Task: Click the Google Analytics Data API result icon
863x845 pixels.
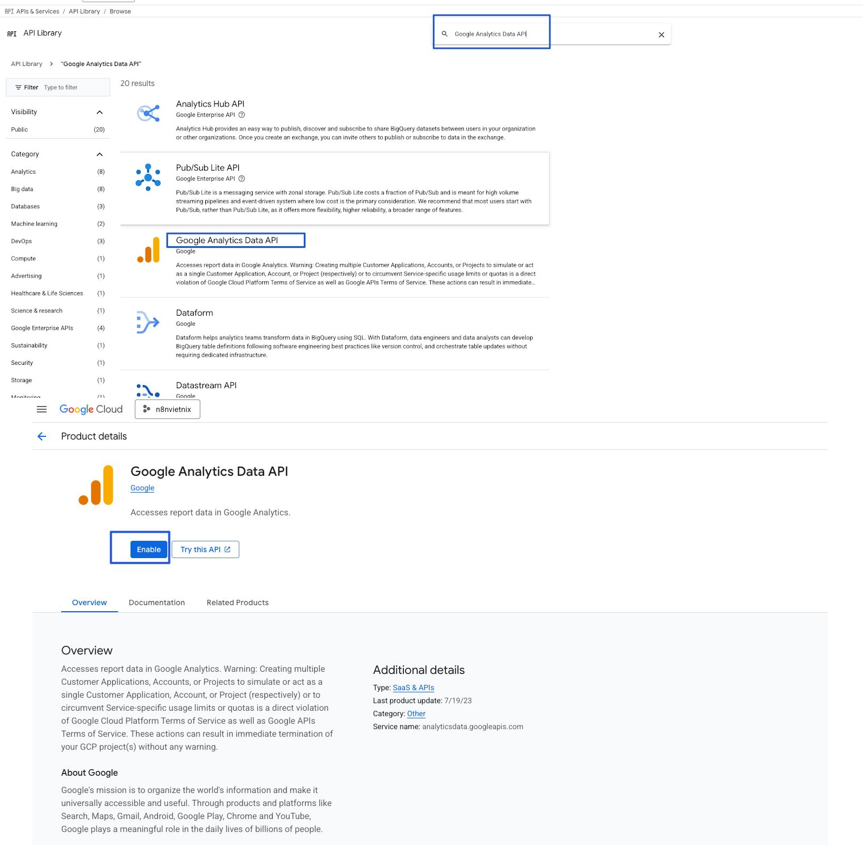Action: click(x=148, y=250)
